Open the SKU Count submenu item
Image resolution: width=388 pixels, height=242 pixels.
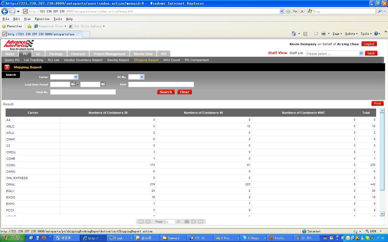pos(171,60)
